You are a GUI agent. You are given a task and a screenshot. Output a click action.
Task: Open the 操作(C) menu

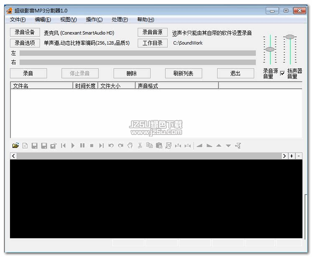click(x=94, y=20)
